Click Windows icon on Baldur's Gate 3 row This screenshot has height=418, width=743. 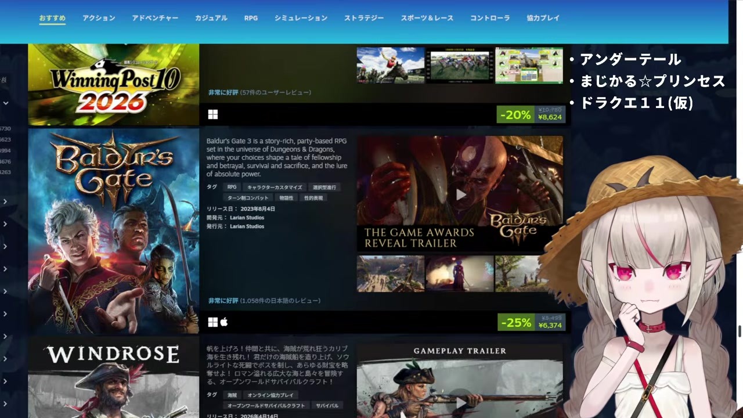pos(213,322)
